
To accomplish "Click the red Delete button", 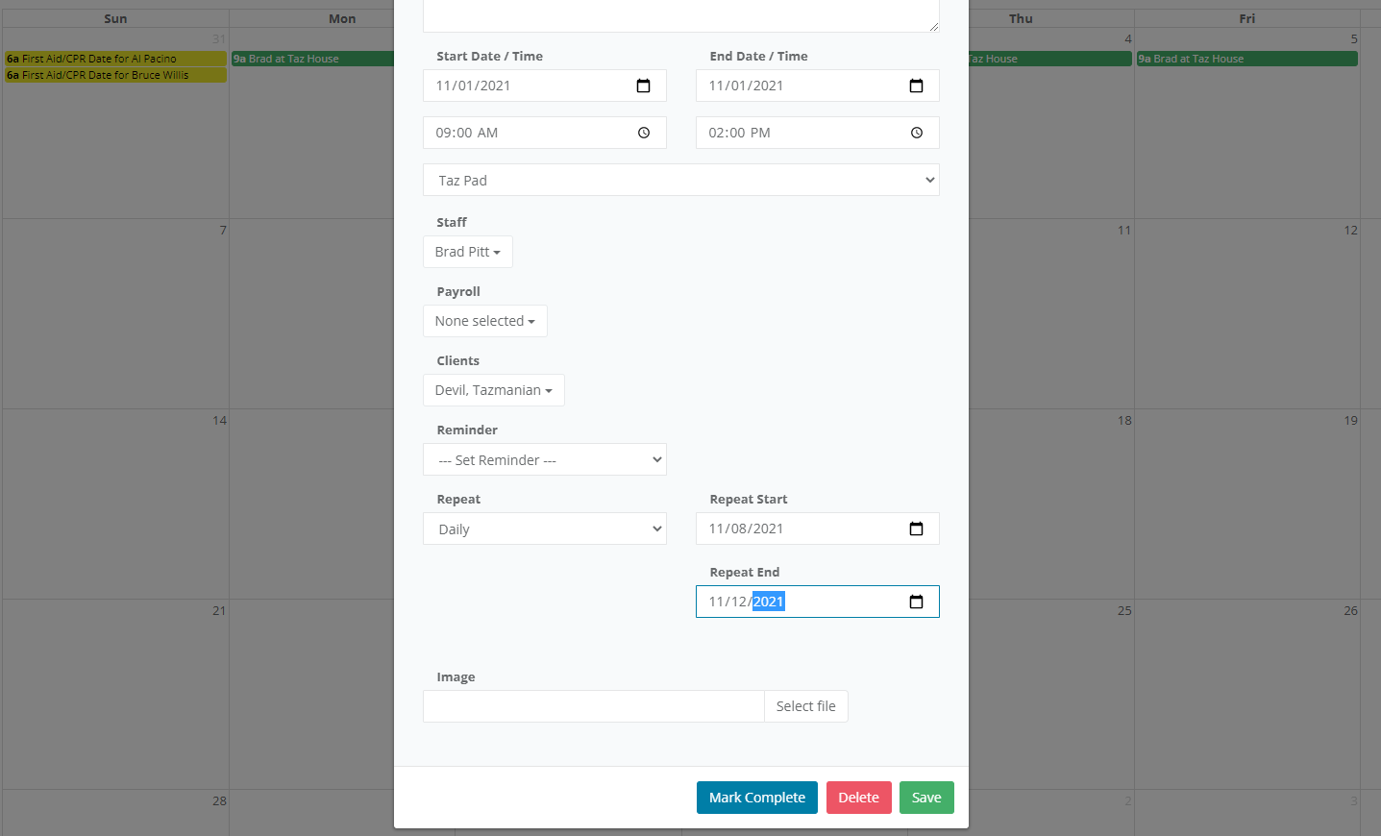I will click(858, 798).
